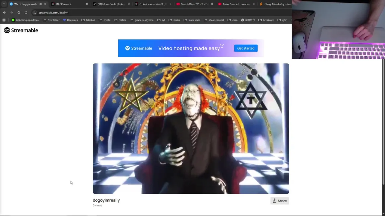Open the apps grid in bookmarks bar
The width and height of the screenshot is (385, 216).
tap(4, 20)
